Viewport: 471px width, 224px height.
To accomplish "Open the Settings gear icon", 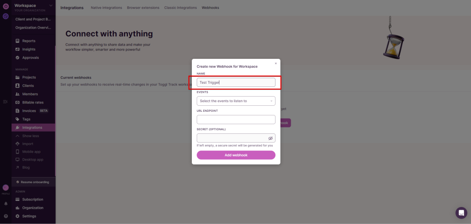I will coord(18,216).
